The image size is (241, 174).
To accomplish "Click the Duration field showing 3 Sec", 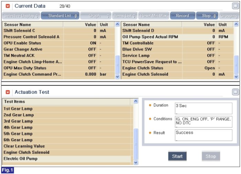I will tap(203, 108).
